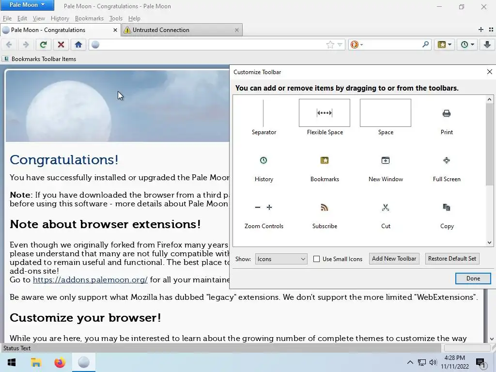The width and height of the screenshot is (496, 372).
Task: Open a new tab with plus icon
Action: pos(481,30)
